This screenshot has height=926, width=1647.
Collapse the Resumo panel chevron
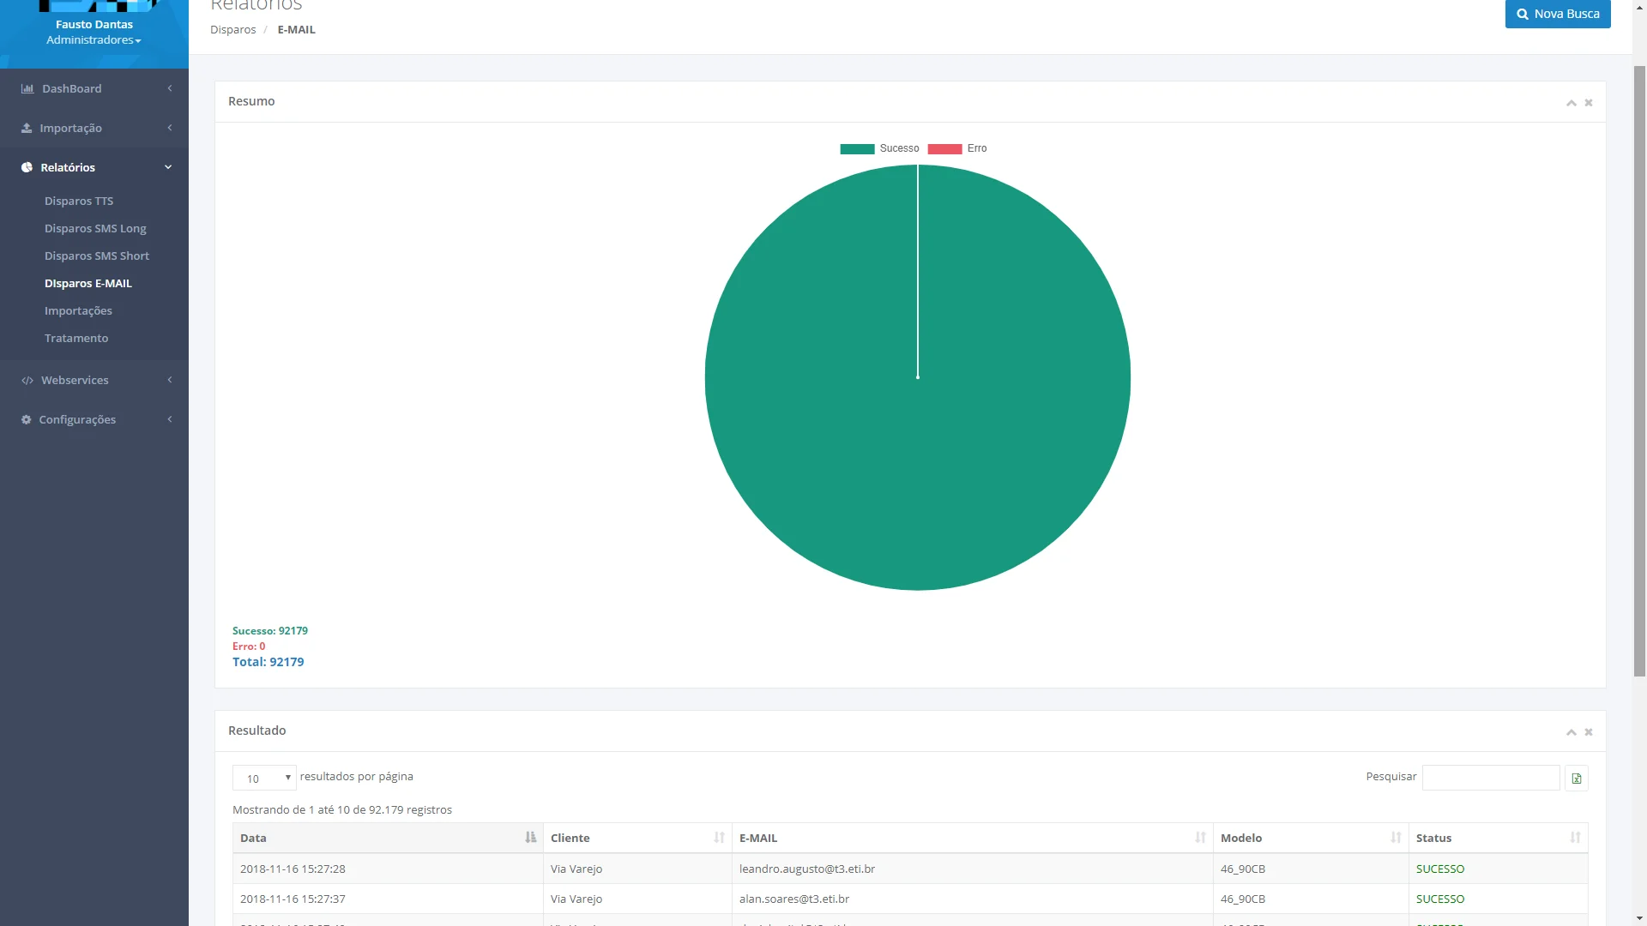pyautogui.click(x=1572, y=103)
